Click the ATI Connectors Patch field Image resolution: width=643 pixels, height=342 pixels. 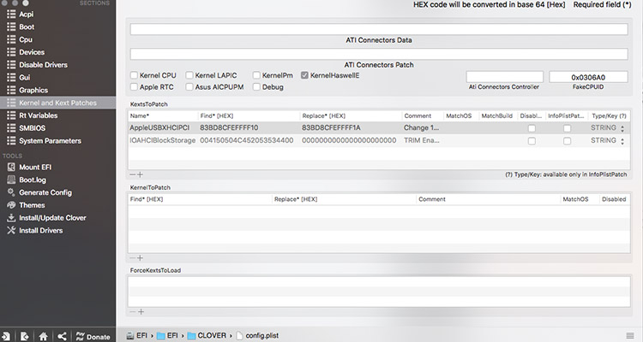click(379, 54)
